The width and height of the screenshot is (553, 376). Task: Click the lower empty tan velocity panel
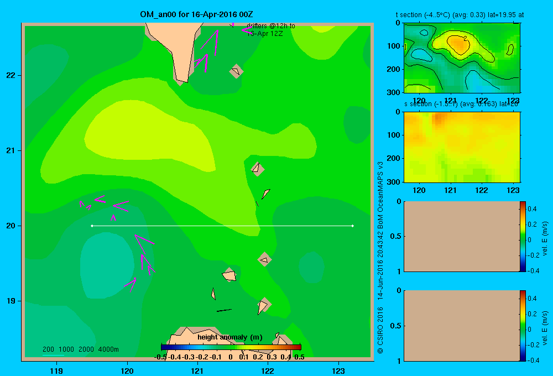462,326
